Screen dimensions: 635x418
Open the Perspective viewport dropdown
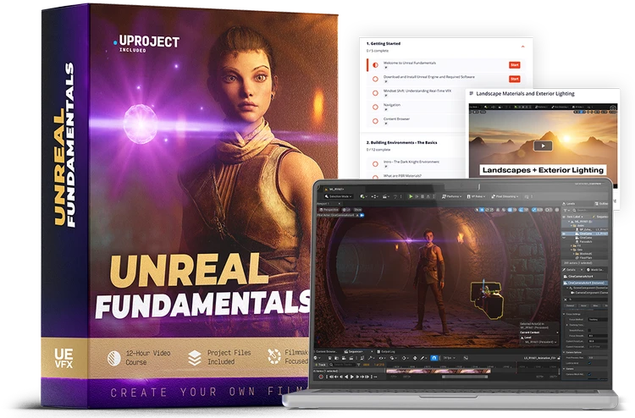[329, 210]
